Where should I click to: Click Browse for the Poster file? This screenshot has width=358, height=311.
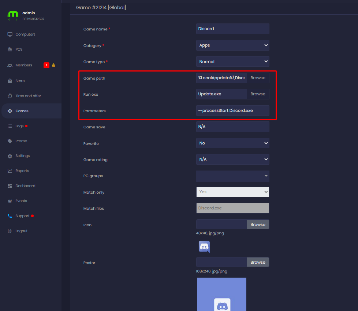pyautogui.click(x=258, y=262)
